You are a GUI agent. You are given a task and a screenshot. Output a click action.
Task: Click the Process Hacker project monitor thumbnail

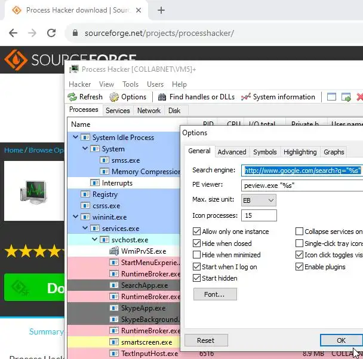tap(33, 191)
